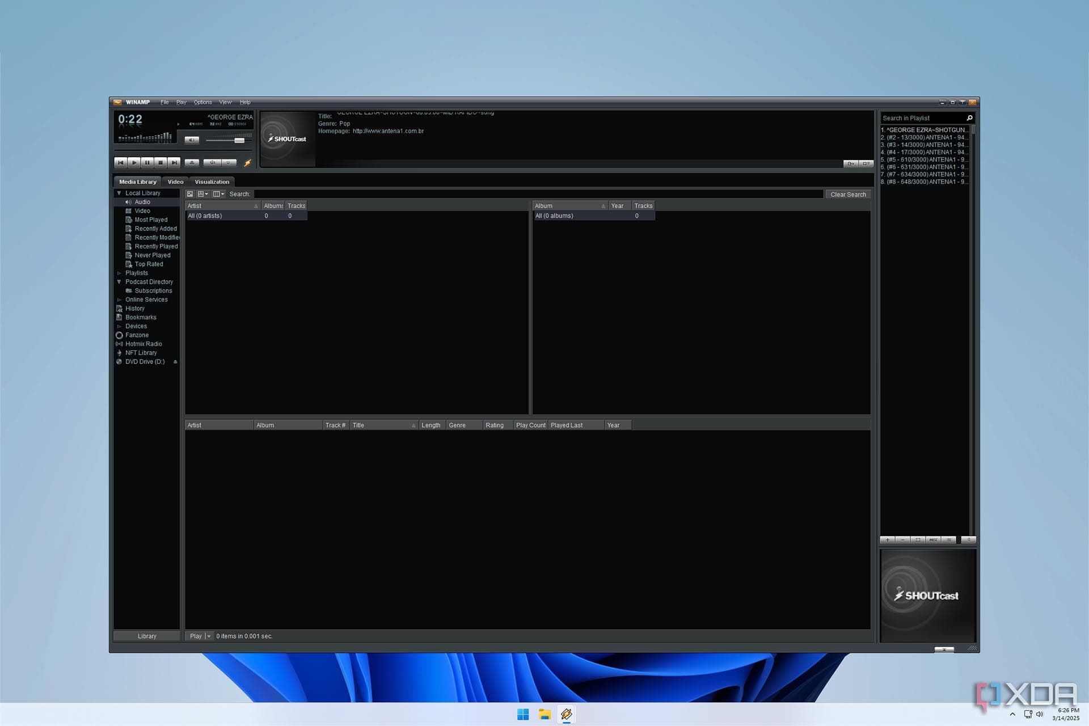The height and width of the screenshot is (726, 1089).
Task: Open the Options menu
Action: pyautogui.click(x=202, y=103)
